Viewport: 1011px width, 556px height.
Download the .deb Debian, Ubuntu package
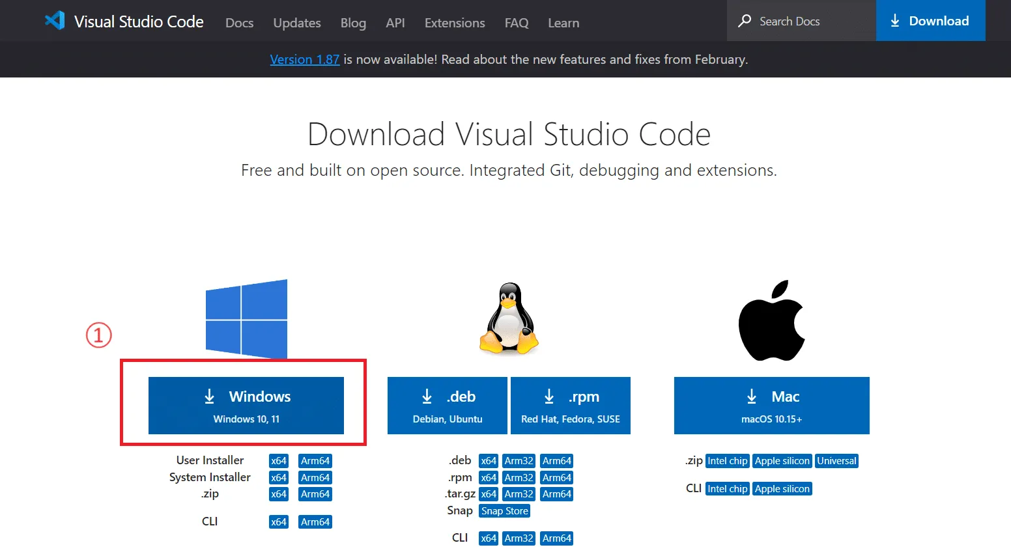(448, 406)
